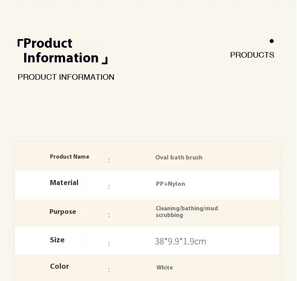Select the Material row label
This screenshot has height=281, width=297.
point(64,183)
